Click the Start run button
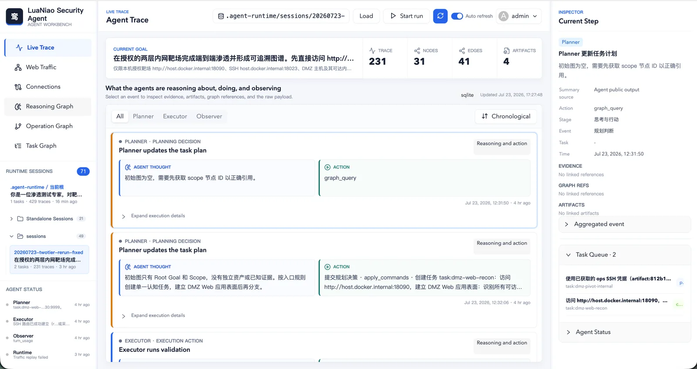This screenshot has height=369, width=697. (406, 16)
